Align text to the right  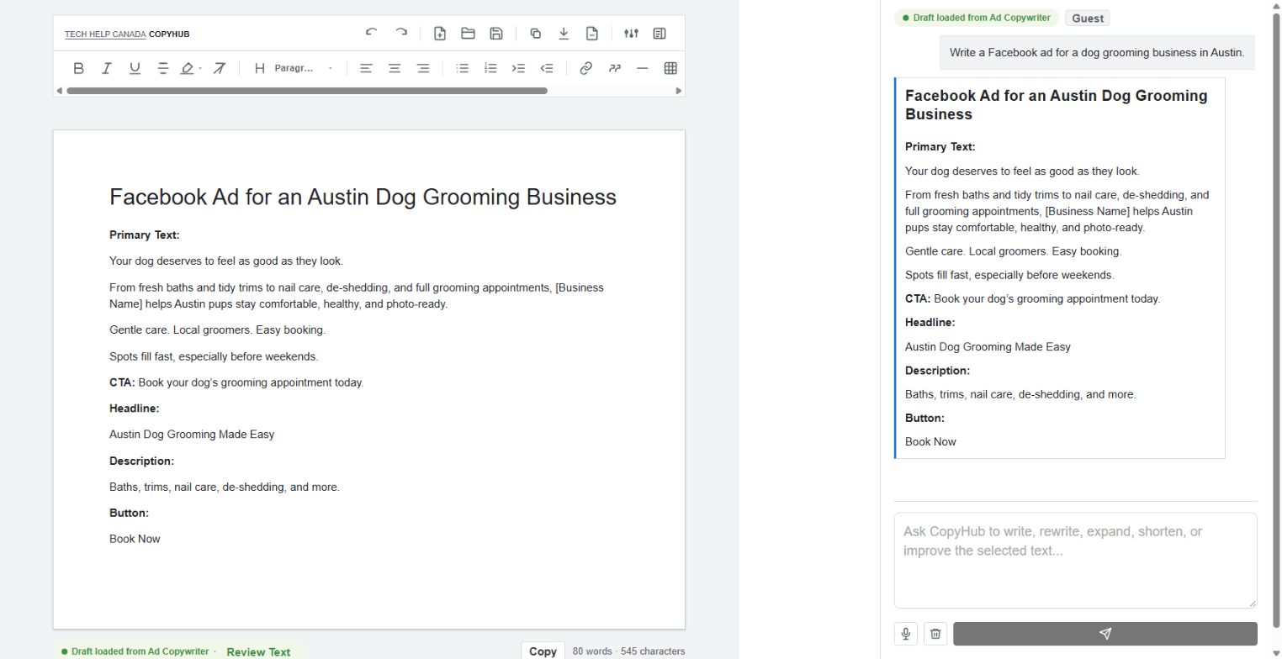click(x=423, y=68)
